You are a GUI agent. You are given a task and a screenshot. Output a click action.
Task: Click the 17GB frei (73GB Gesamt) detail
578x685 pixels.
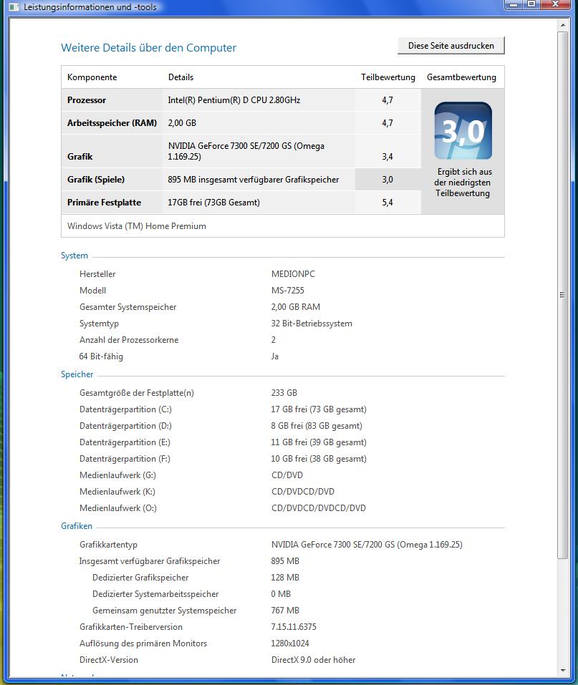click(214, 203)
